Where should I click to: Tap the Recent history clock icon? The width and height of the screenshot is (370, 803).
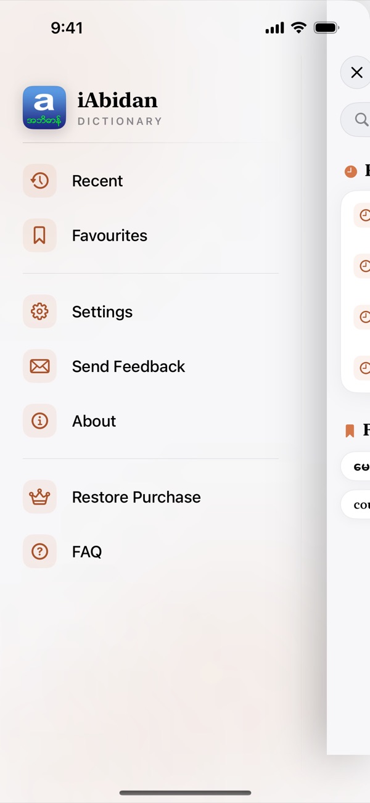coord(39,181)
